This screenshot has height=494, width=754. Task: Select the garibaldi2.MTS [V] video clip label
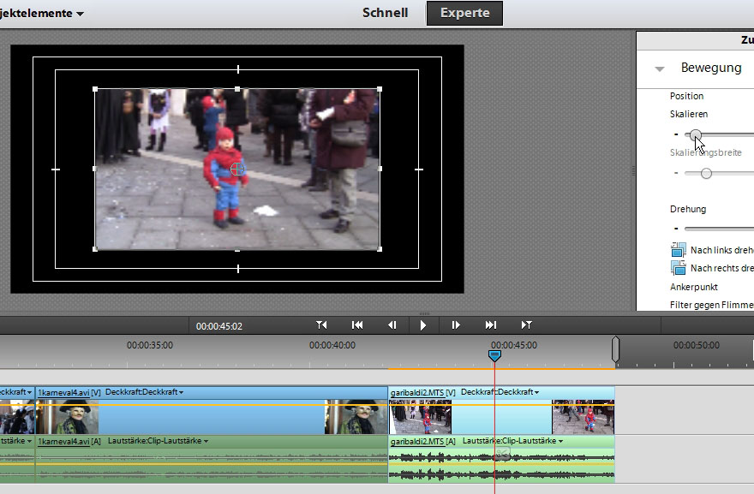click(422, 393)
